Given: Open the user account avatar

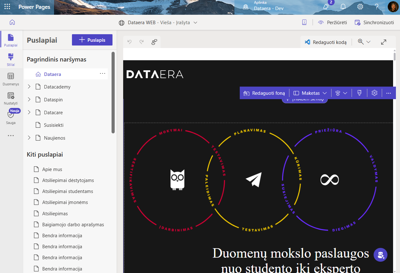Looking at the screenshot, I should click(x=393, y=7).
